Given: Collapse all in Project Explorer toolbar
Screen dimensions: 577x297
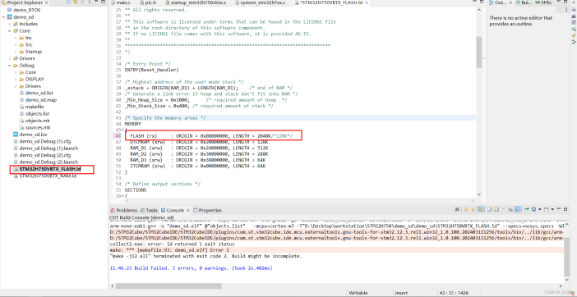Looking at the screenshot, I should click(69, 2).
